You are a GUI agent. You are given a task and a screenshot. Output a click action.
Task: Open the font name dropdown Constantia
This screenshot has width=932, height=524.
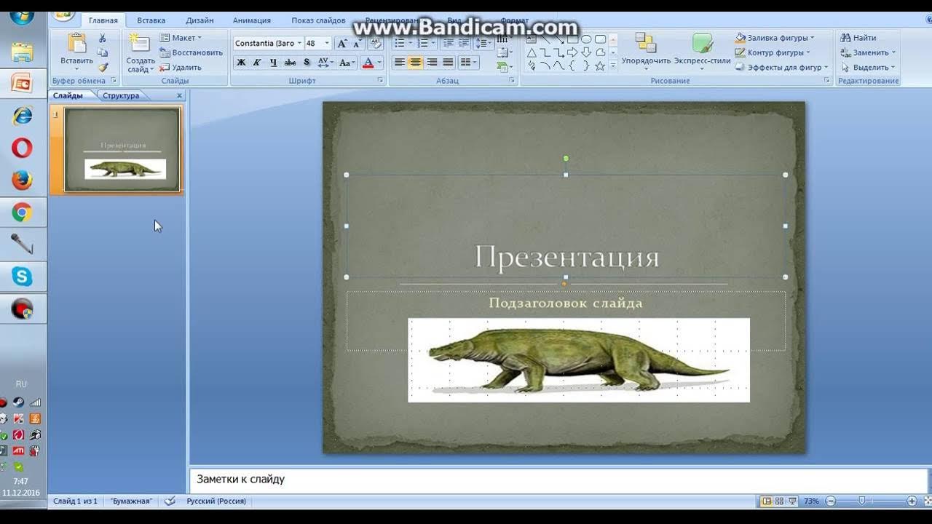tap(299, 44)
